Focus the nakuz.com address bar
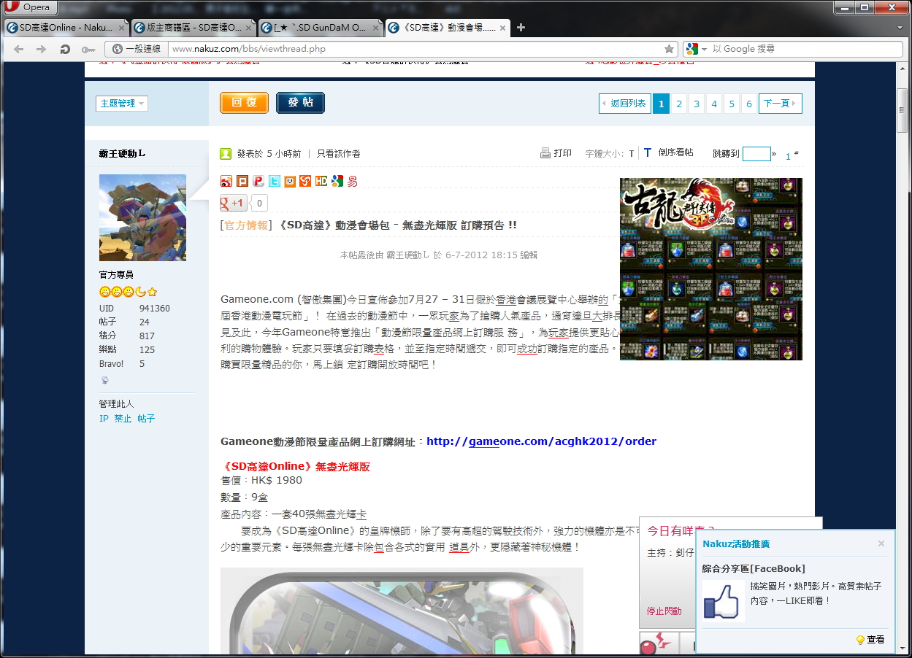912x658 pixels. [416, 49]
